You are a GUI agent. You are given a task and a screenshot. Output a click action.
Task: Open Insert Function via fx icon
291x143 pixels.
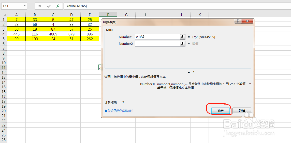coord(58,6)
